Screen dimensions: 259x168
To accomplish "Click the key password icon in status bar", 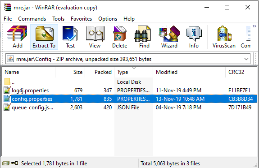I will pos(14,163).
